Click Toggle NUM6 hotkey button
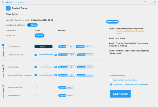The image size is (158, 107). 66,96
